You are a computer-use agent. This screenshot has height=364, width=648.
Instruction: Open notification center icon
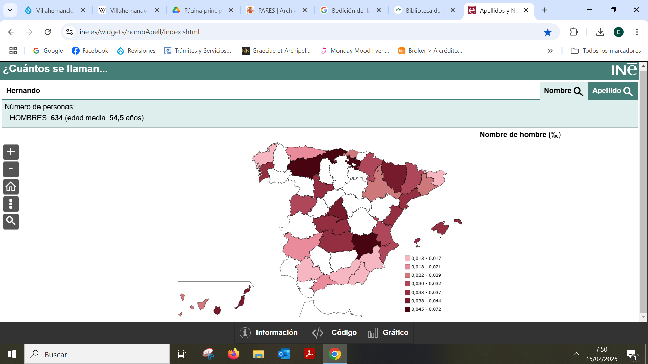coord(632,355)
